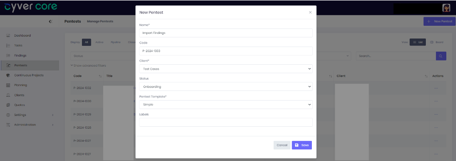This screenshot has width=456, height=161.
Task: Open the Client dropdown showing Test Cases
Action: point(226,69)
